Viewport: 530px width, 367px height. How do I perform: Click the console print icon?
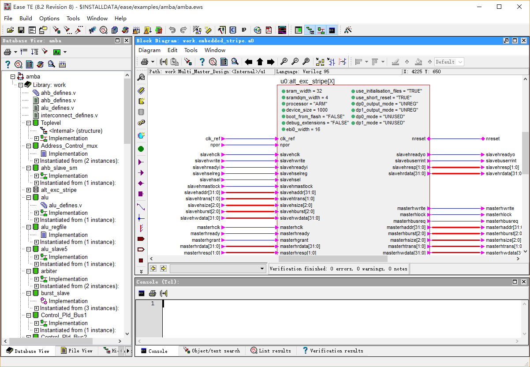coord(153,293)
